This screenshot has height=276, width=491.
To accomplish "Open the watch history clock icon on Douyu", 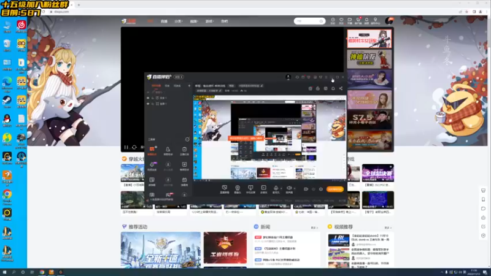I will (x=333, y=21).
